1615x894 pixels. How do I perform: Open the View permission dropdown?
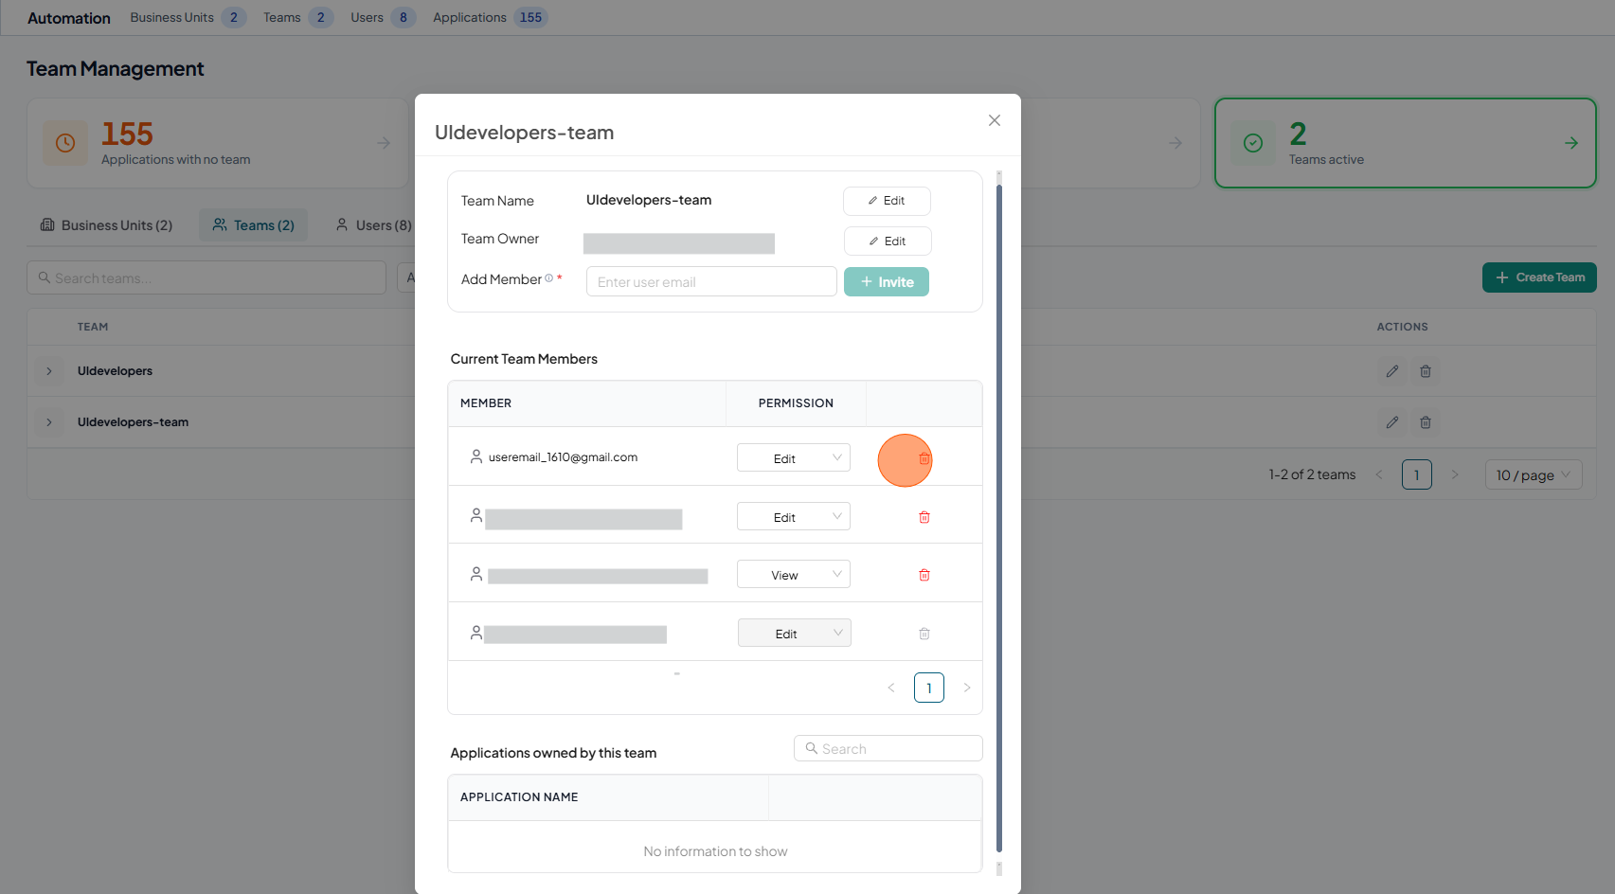[794, 574]
